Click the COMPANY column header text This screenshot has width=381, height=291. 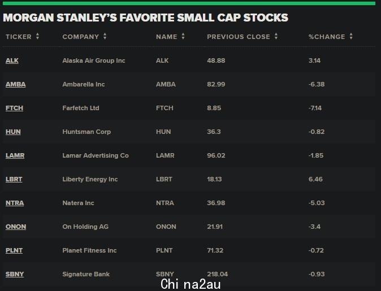81,37
